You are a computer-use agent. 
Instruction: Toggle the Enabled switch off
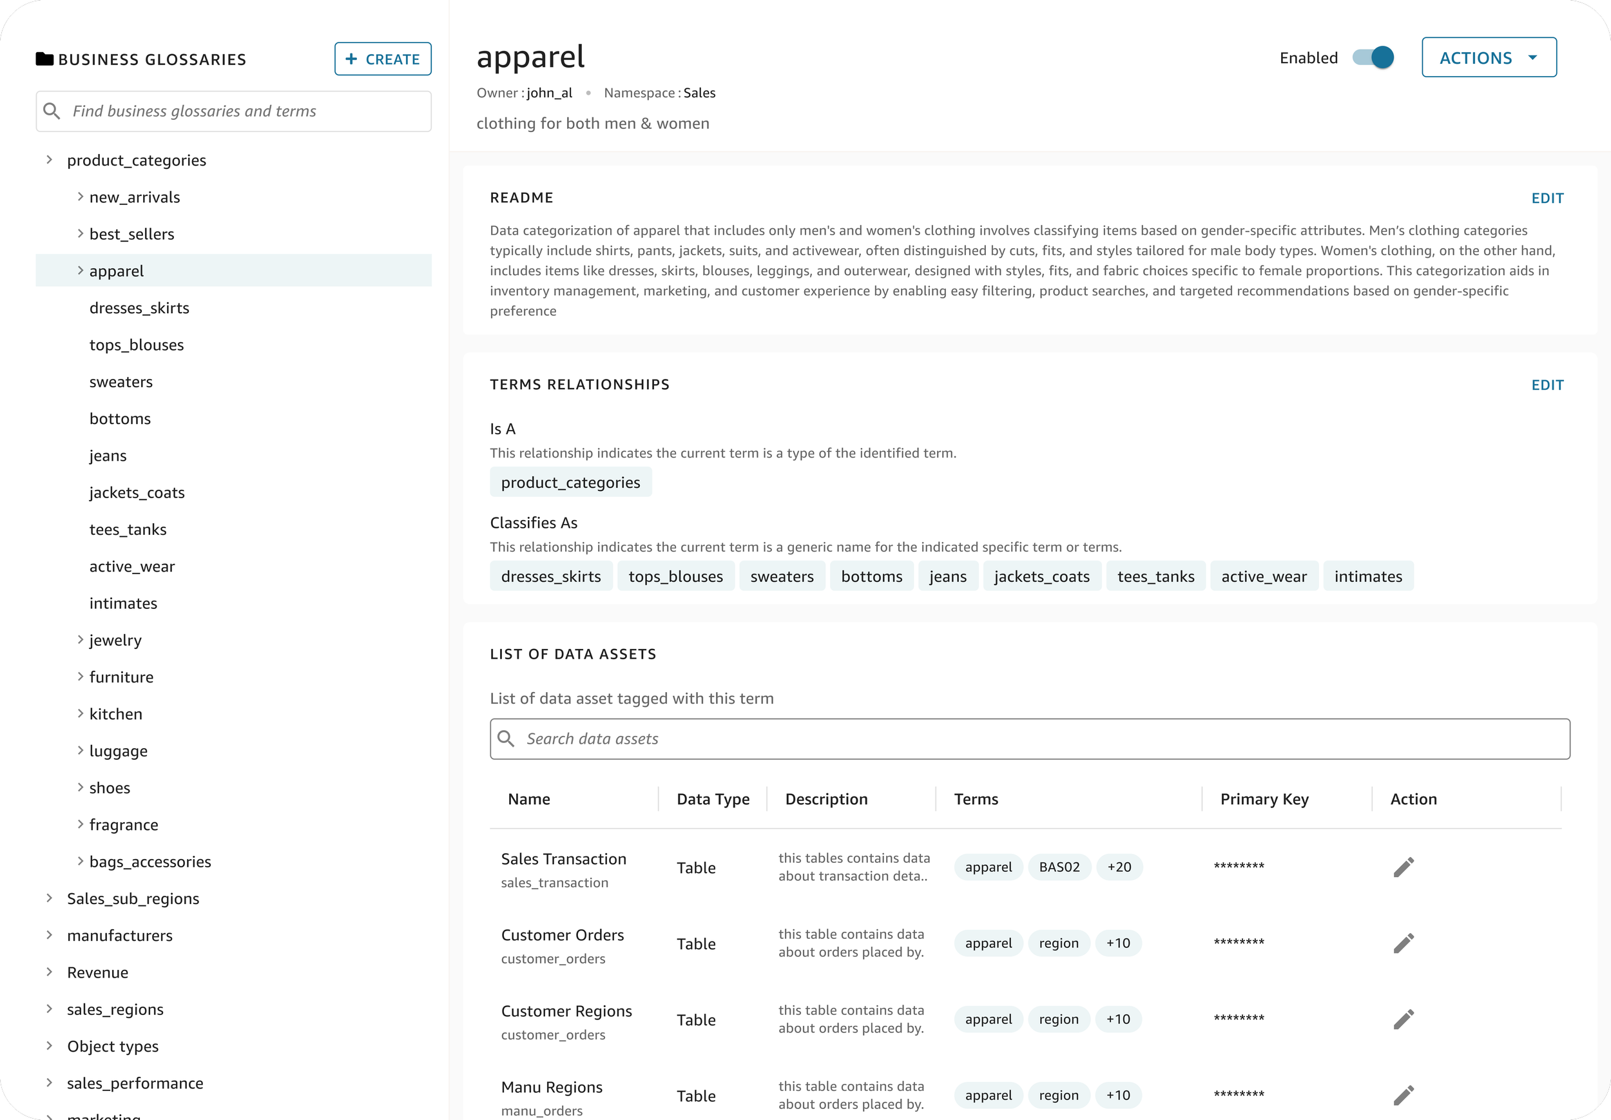(x=1373, y=57)
